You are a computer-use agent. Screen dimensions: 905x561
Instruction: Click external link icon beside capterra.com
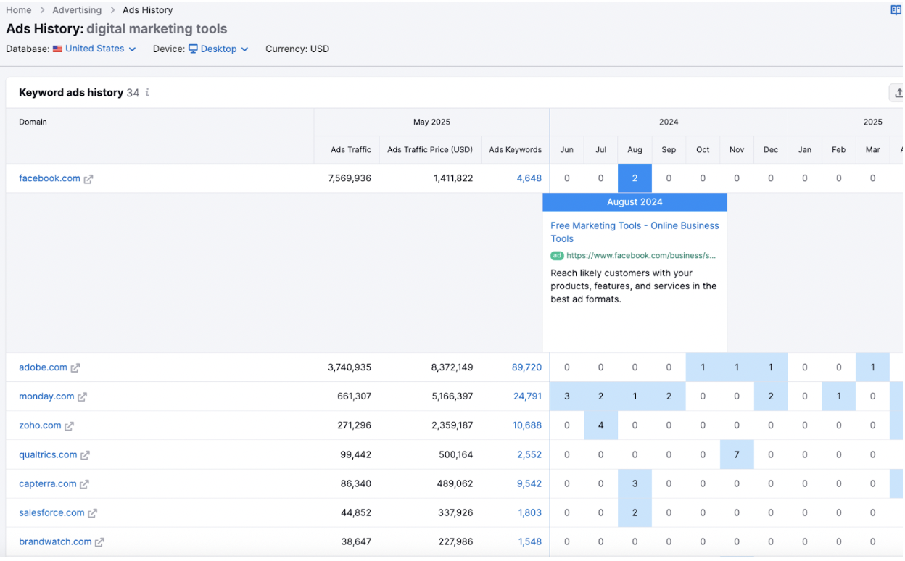point(85,484)
